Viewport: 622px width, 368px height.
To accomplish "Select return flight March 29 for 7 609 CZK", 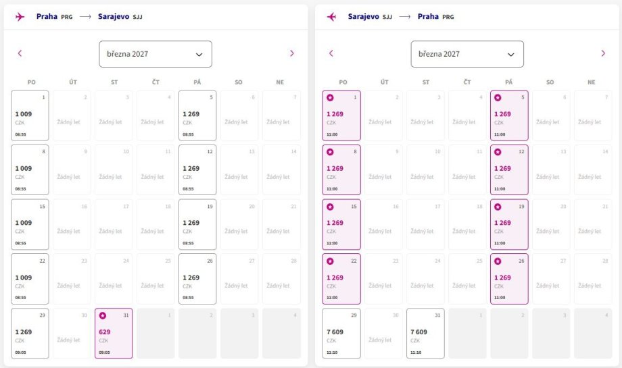I will coord(341,334).
